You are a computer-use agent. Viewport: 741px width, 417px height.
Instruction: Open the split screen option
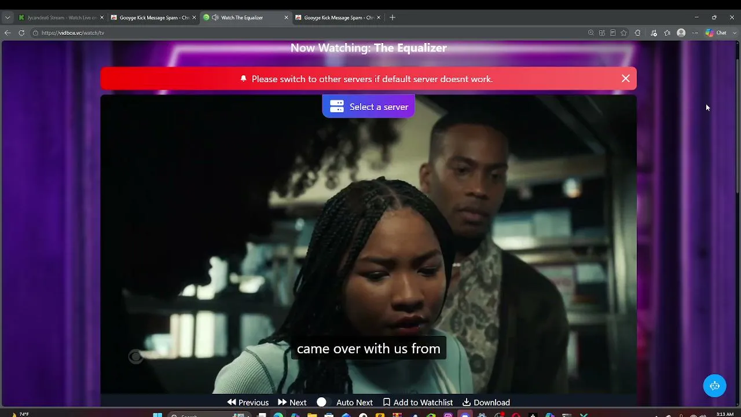point(602,33)
